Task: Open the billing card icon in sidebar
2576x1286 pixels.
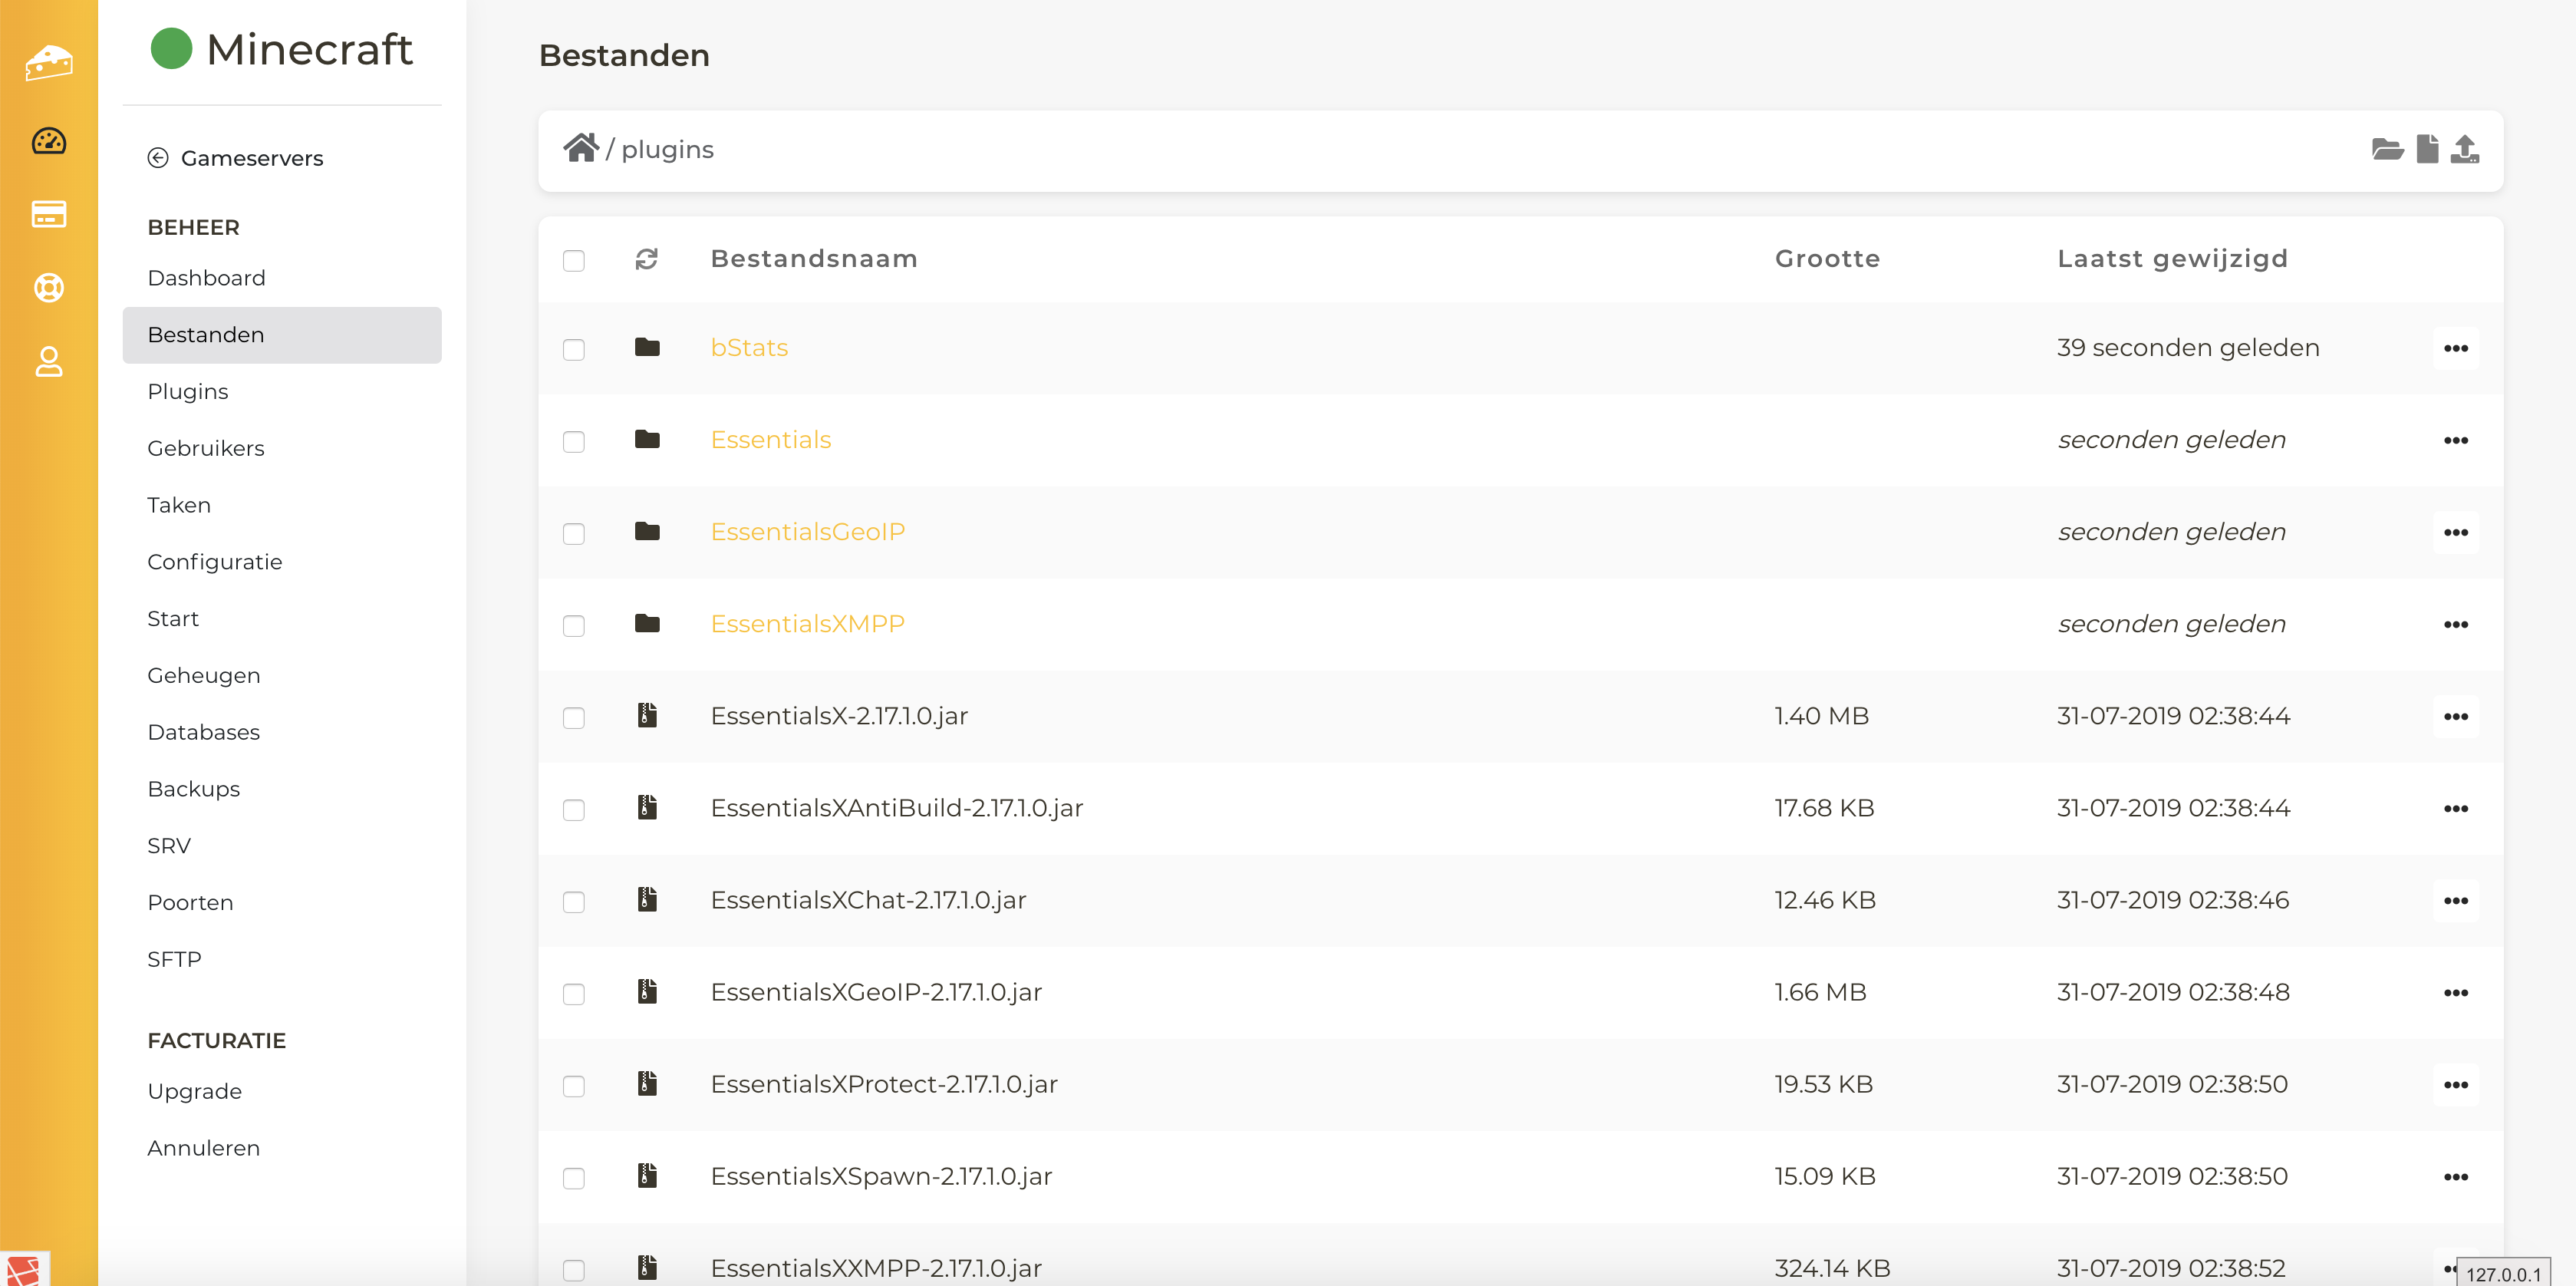Action: pyautogui.click(x=49, y=214)
